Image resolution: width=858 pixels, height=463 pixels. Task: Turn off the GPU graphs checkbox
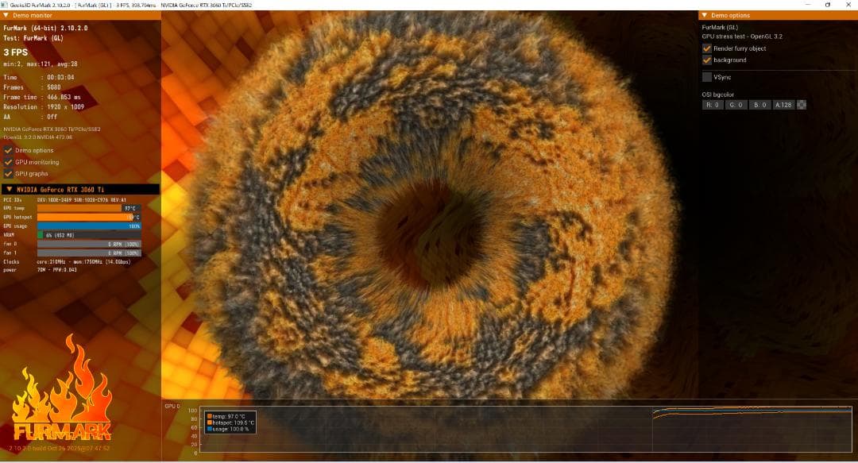point(9,173)
